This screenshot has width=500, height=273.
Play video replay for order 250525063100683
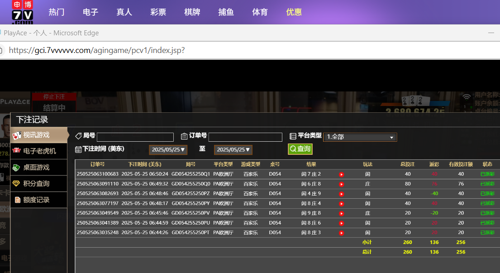pyautogui.click(x=341, y=174)
